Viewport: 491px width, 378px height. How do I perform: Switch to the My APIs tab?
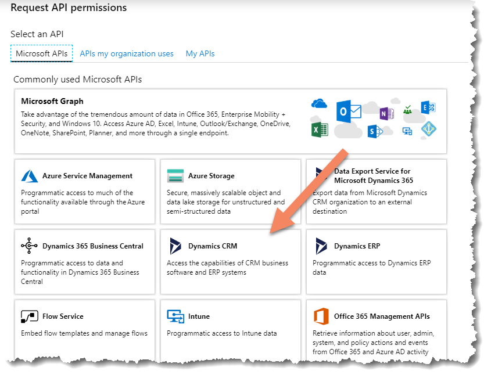[x=200, y=53]
